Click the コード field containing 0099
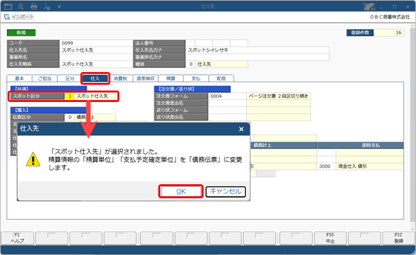 (96, 43)
